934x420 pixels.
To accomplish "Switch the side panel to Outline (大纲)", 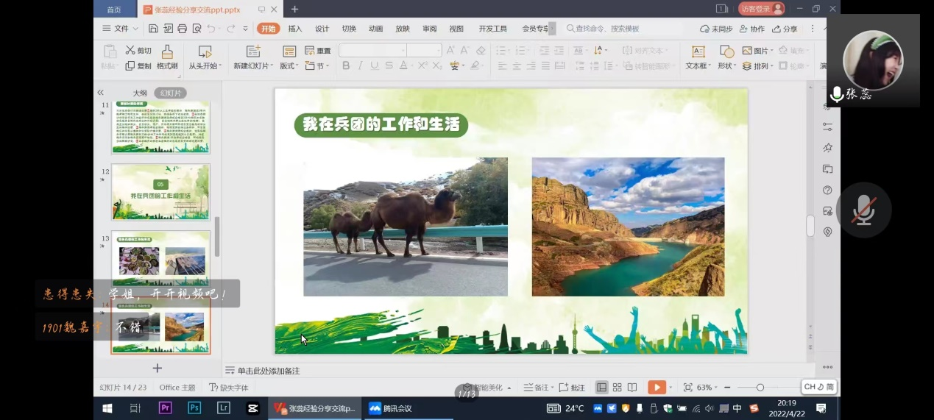I will [x=140, y=93].
